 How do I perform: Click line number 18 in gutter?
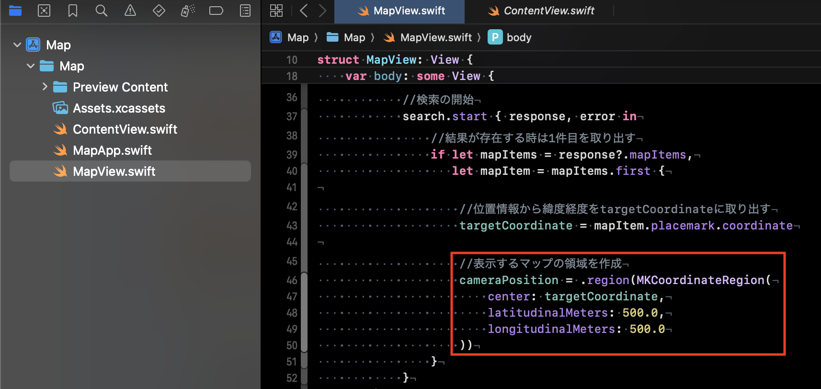[292, 76]
